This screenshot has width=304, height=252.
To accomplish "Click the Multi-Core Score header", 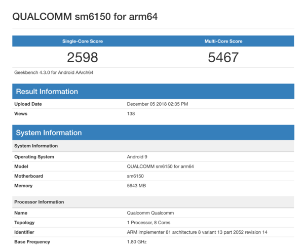I will (x=223, y=41).
